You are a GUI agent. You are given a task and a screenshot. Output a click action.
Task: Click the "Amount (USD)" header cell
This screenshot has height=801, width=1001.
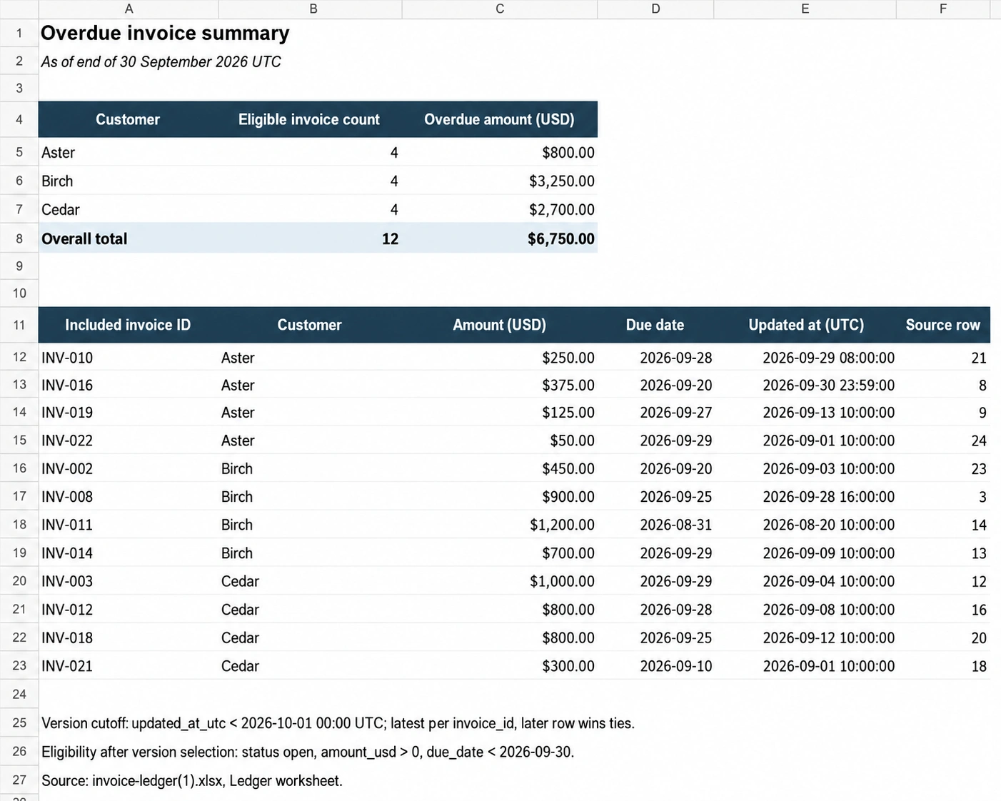[x=500, y=325]
